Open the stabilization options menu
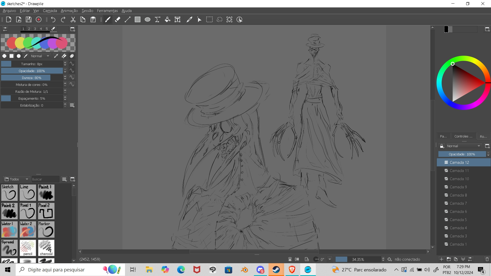Screen dimensions: 491x276 pos(72,105)
